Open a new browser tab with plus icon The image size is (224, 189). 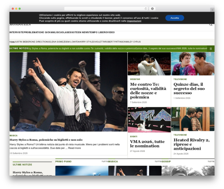212,10
